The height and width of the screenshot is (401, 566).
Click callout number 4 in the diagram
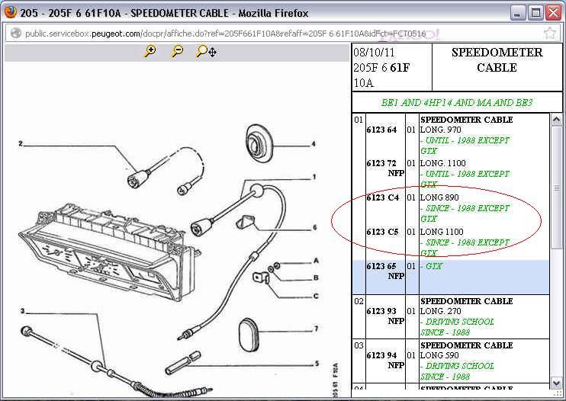coord(314,144)
